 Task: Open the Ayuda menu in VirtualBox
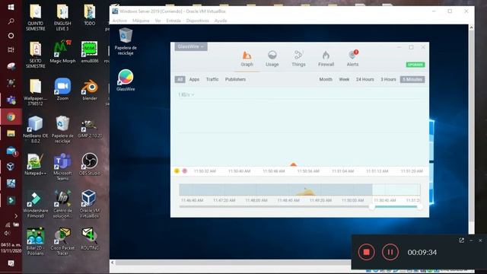tap(221, 21)
